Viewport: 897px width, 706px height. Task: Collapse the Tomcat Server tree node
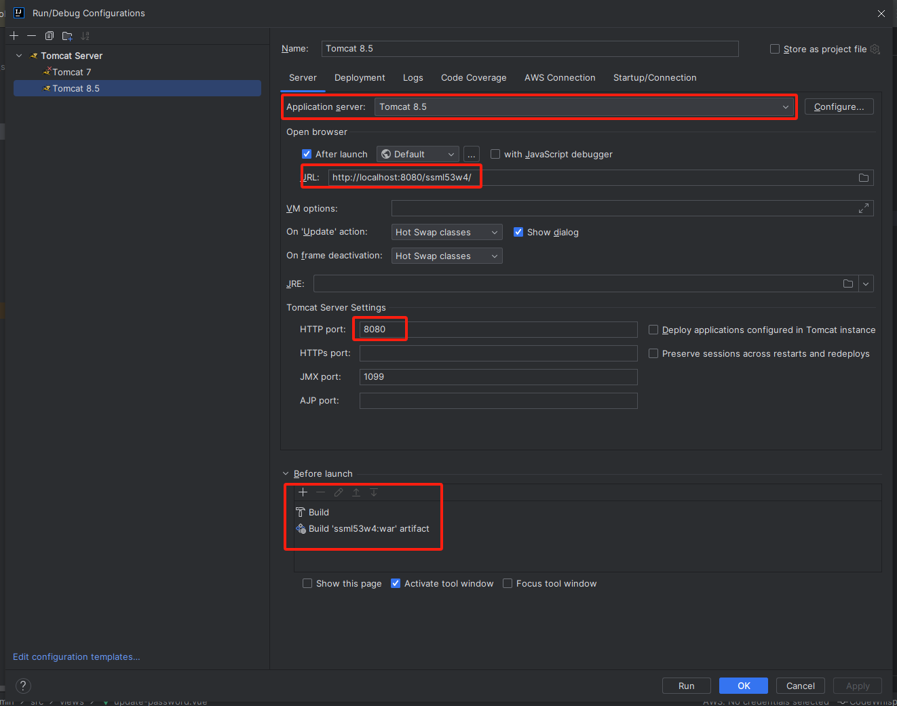pos(19,56)
